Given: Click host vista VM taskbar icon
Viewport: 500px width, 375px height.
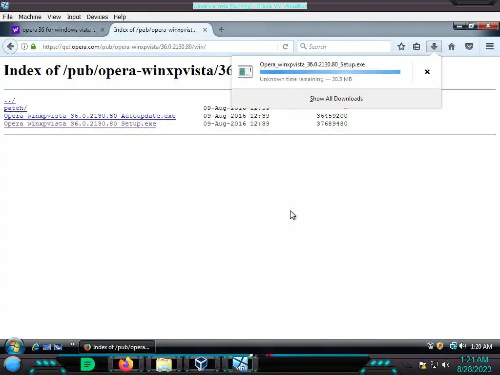Looking at the screenshot, I should point(240,364).
